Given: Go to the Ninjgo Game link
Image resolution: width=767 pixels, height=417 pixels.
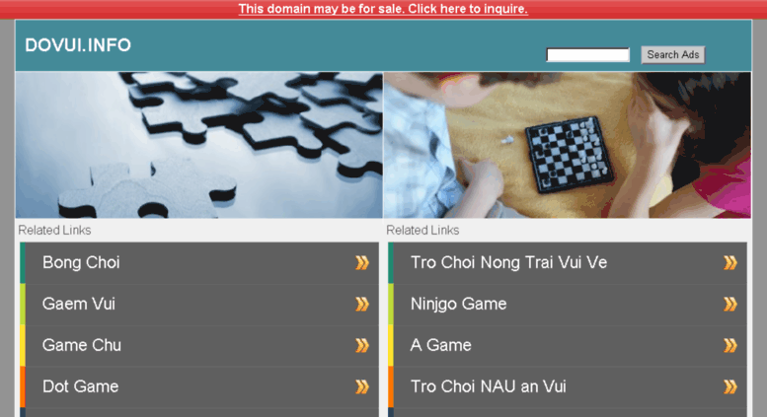Looking at the screenshot, I should click(x=458, y=304).
